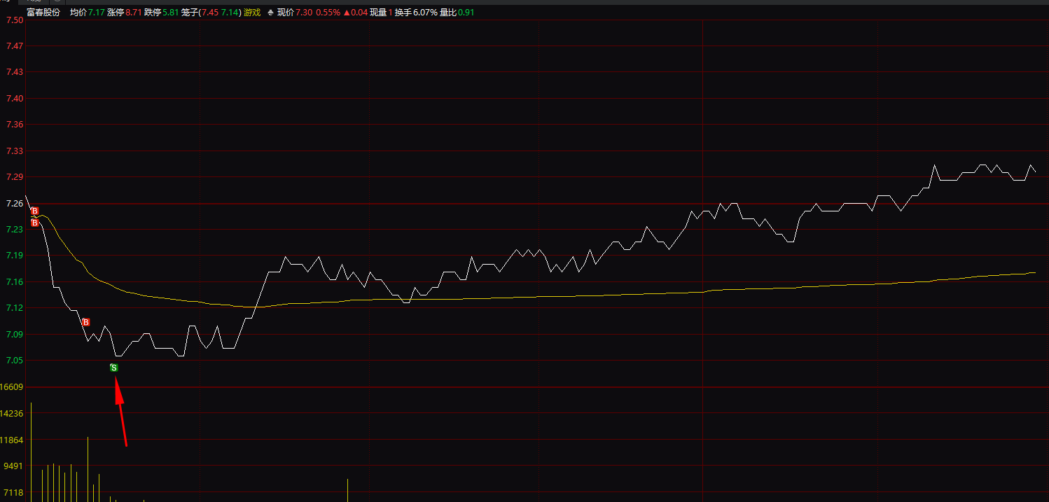Click the 笼子(7.45 7.14) price cage
Screen dimensions: 1049x502
coord(211,13)
